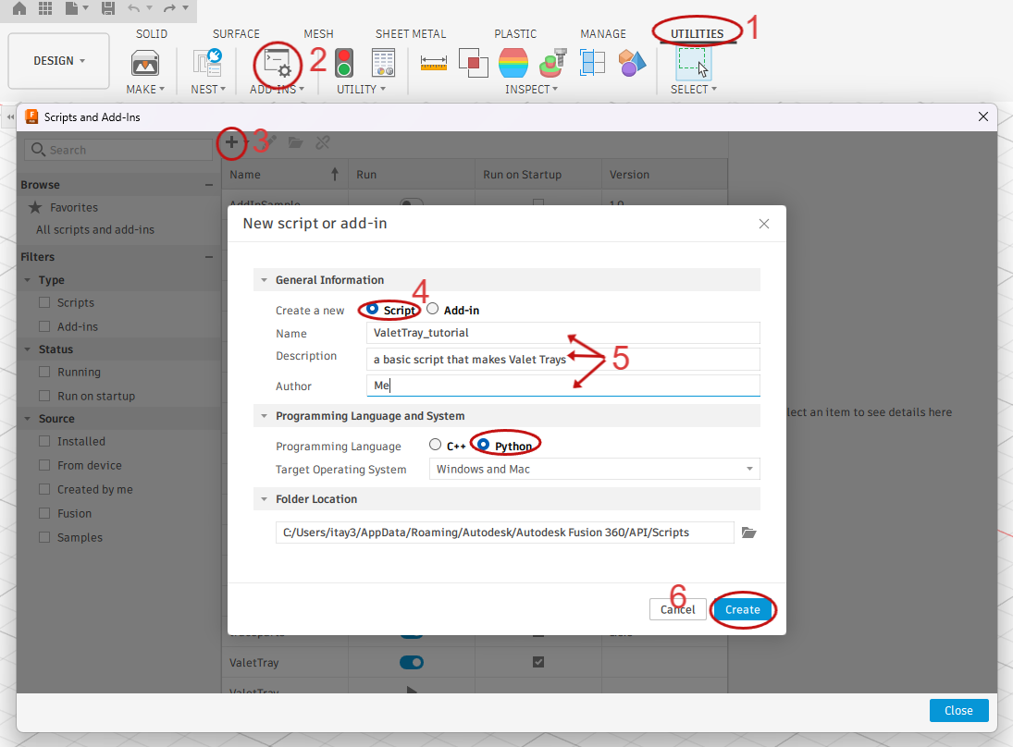1013x747 pixels.
Task: Click the open folder icon in dialog toolbar
Action: (295, 142)
